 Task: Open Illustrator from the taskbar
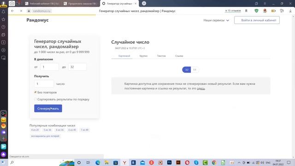pyautogui.click(x=178, y=162)
